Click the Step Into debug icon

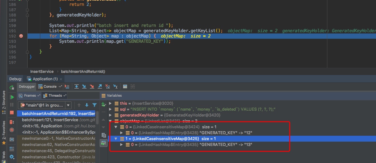coord(84,87)
